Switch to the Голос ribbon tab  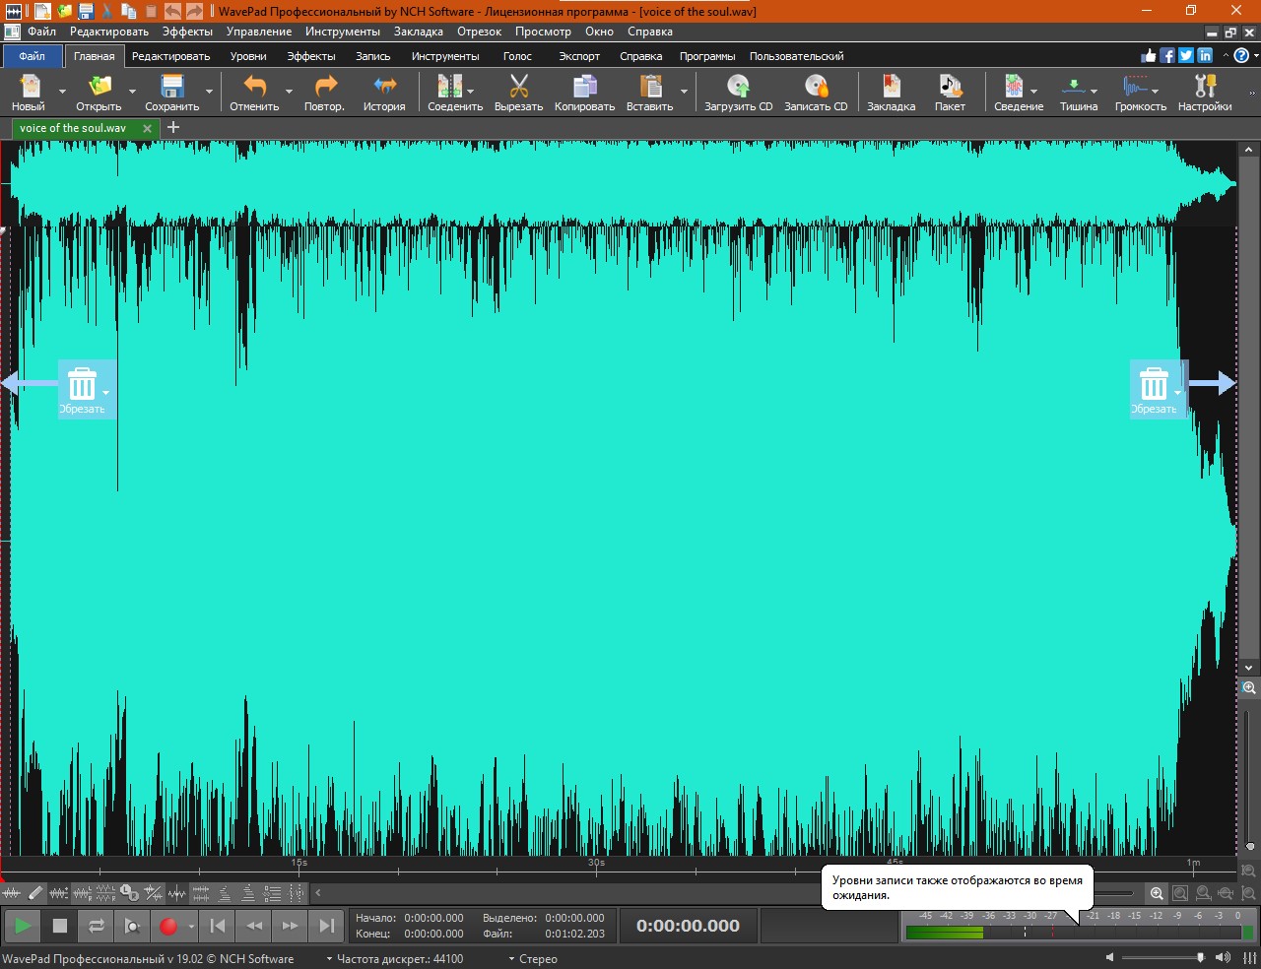pos(517,56)
